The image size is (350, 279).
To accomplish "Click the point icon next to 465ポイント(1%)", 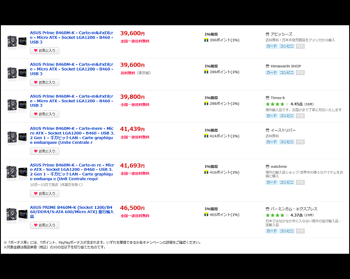I will (205, 214).
